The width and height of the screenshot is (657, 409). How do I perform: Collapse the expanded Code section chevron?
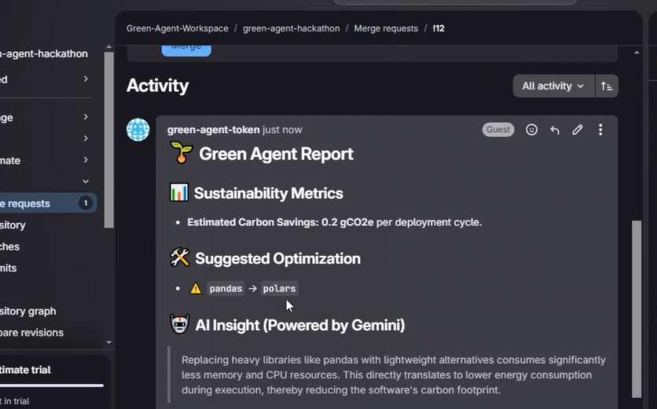86,181
